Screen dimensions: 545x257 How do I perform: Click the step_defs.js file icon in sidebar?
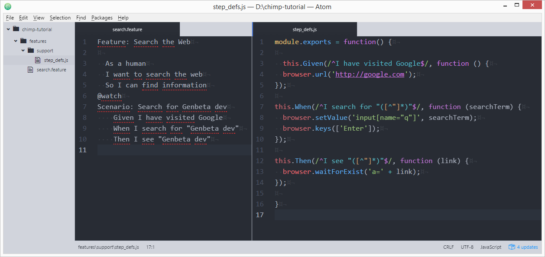(x=37, y=60)
